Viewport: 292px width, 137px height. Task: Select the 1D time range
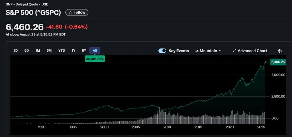coord(16,51)
